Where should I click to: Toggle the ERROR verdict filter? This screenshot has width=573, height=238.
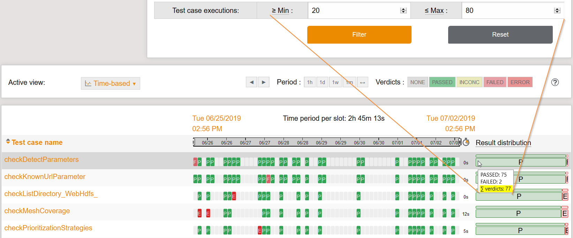[520, 82]
